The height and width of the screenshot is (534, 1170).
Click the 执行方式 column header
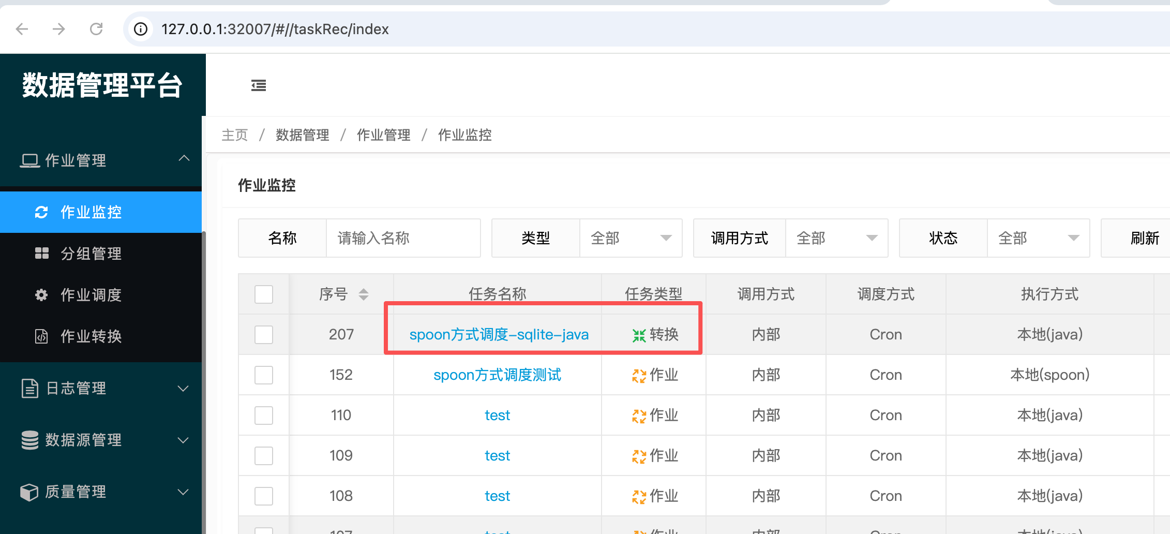point(1050,294)
